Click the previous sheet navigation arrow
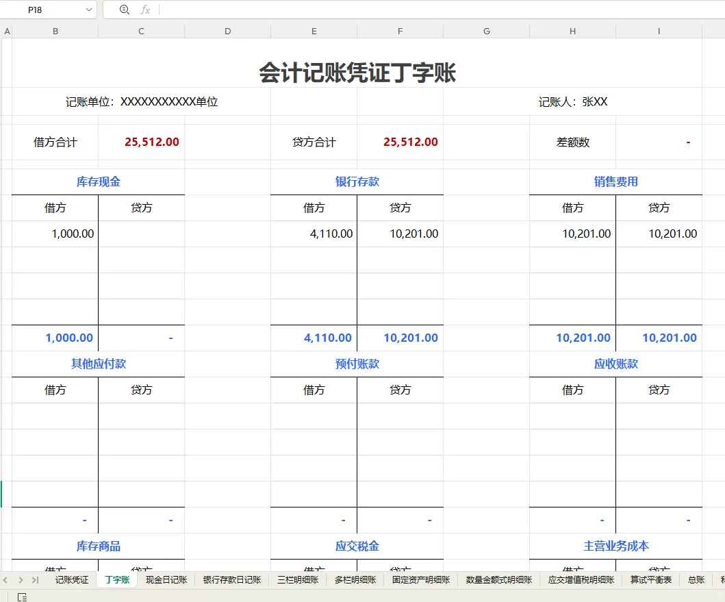 pyautogui.click(x=5, y=580)
